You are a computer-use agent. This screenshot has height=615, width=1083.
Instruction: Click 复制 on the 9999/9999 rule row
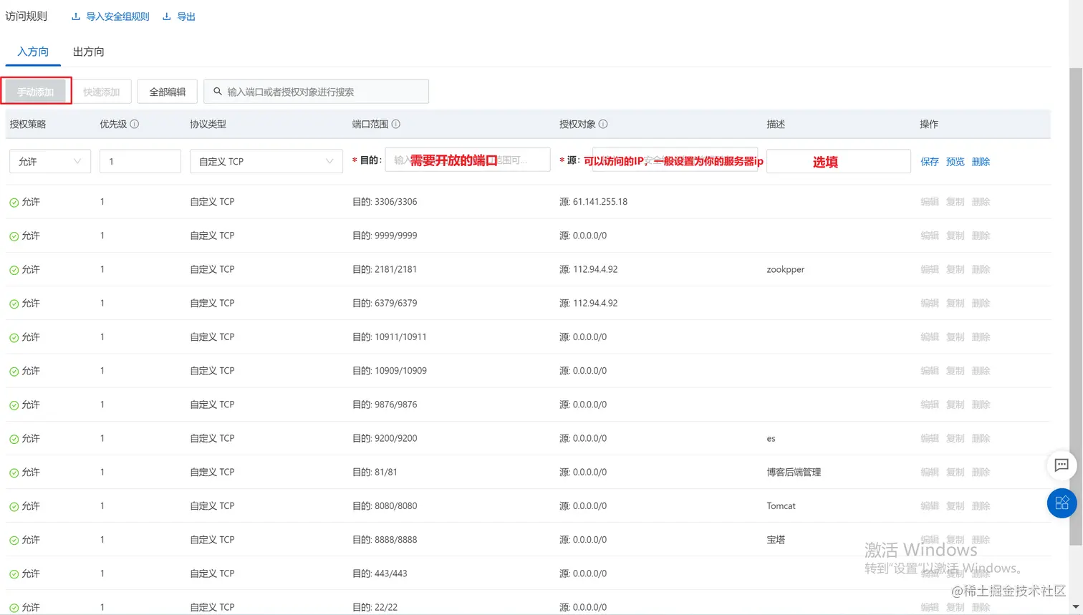pyautogui.click(x=956, y=236)
